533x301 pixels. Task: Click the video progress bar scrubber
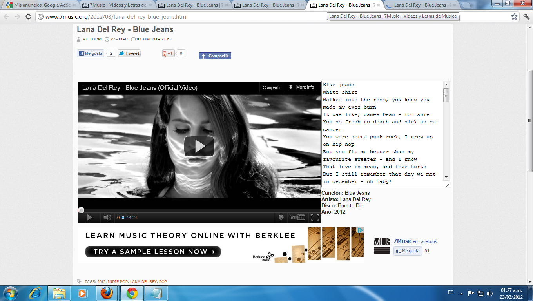click(81, 210)
